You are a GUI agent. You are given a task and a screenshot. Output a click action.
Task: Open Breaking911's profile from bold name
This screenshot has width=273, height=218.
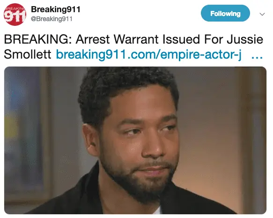[x=56, y=9]
